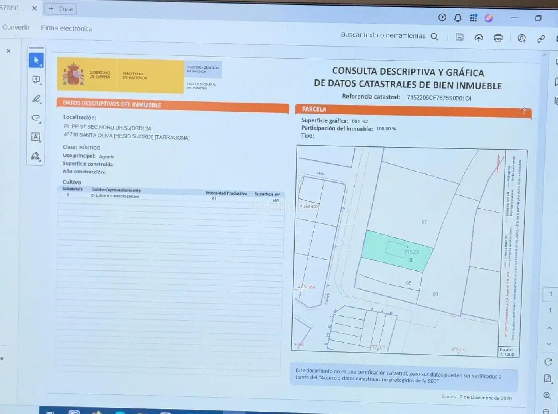The width and height of the screenshot is (558, 414).
Task: Rotate the page view
Action: [548, 362]
